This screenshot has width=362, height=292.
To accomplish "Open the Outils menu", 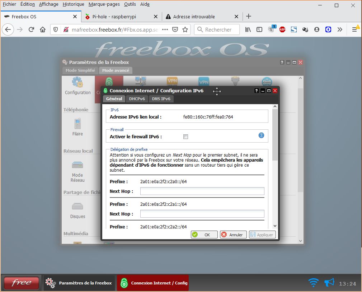I will click(x=130, y=4).
